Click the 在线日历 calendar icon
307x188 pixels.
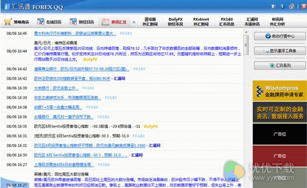(x=40, y=21)
